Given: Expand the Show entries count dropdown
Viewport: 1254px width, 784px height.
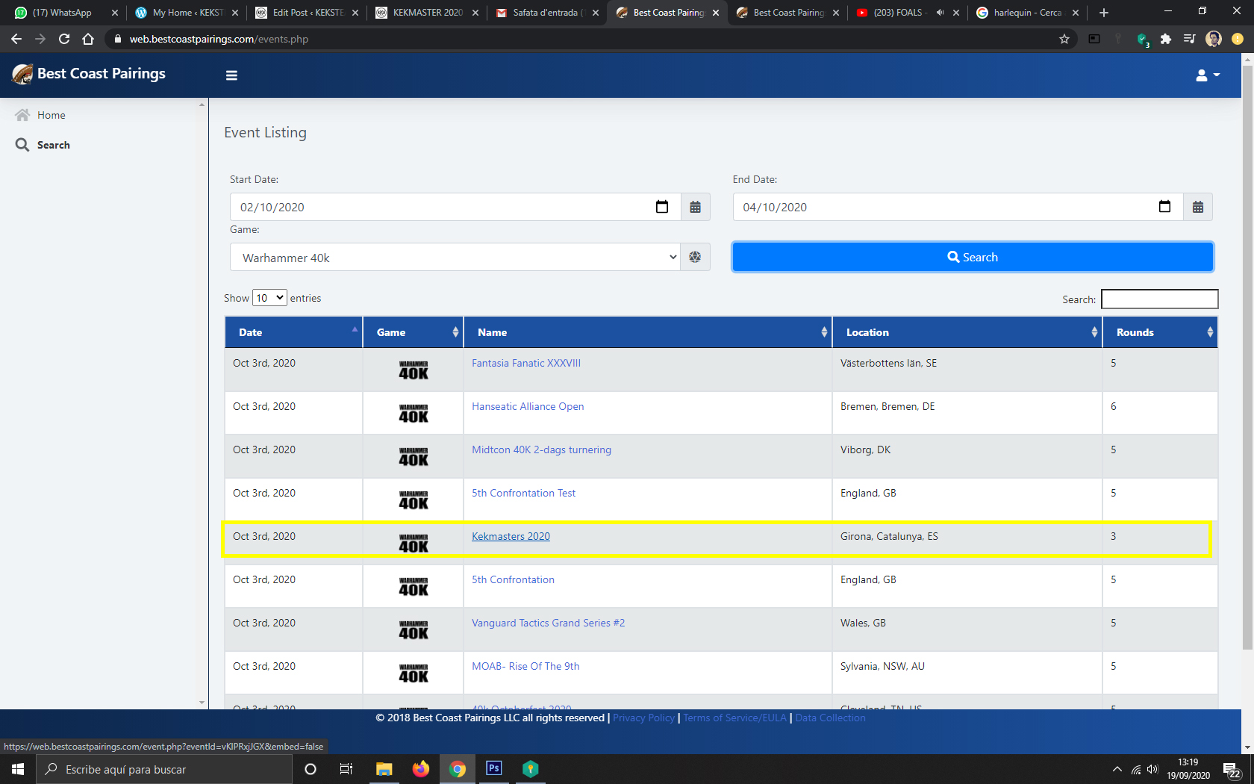Looking at the screenshot, I should [269, 298].
